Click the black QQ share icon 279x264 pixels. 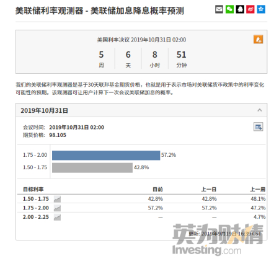pos(240,9)
